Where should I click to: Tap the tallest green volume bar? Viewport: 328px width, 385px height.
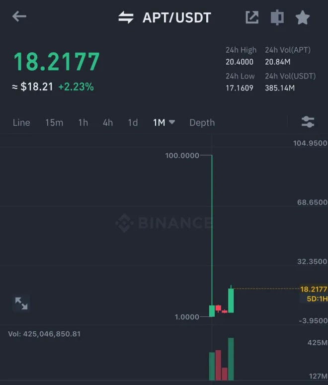point(231,358)
